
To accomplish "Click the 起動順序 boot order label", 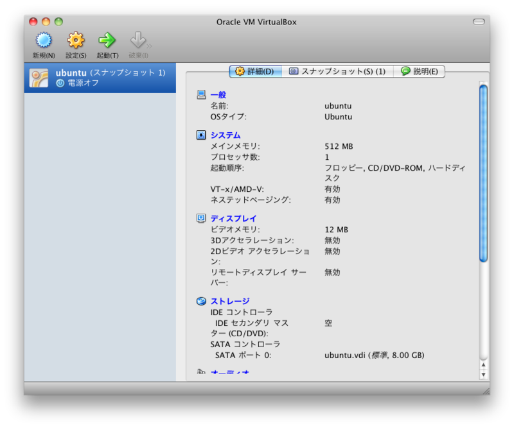I will pos(227,168).
